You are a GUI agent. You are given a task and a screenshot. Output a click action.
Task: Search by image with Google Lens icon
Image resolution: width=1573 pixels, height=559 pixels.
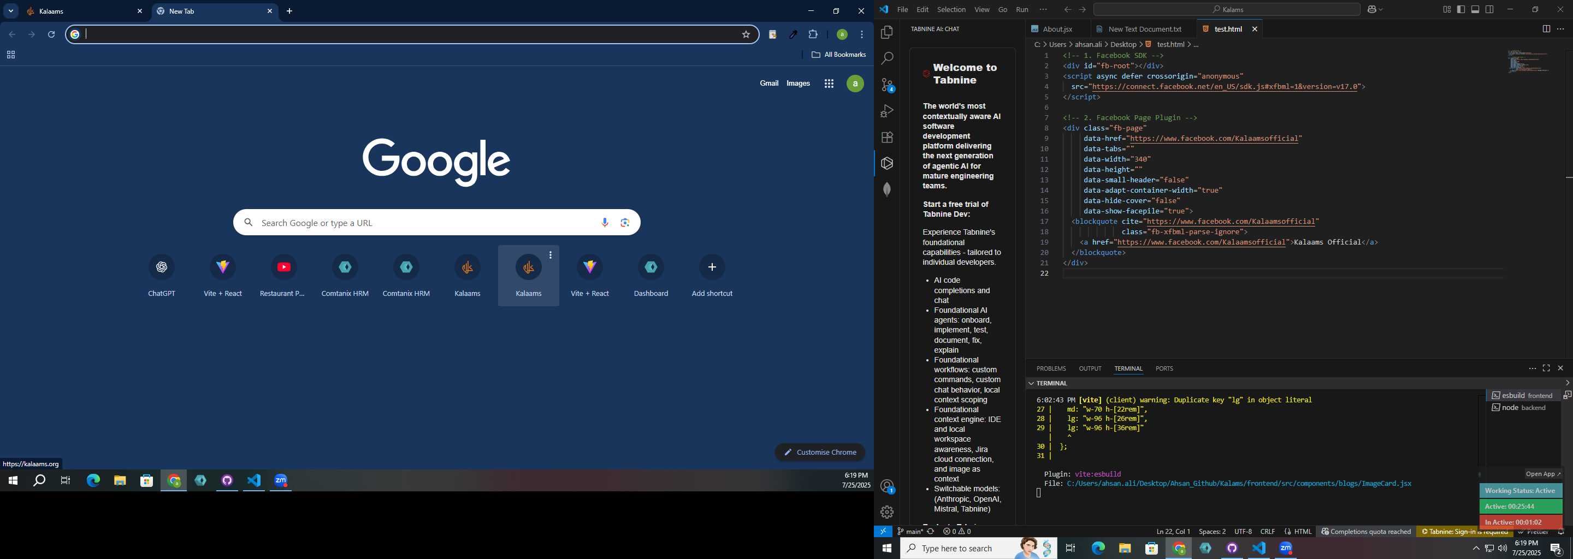625,223
